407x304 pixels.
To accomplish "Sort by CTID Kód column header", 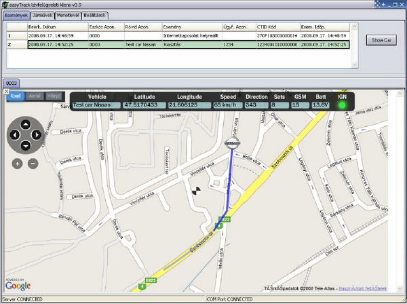I will click(x=277, y=27).
